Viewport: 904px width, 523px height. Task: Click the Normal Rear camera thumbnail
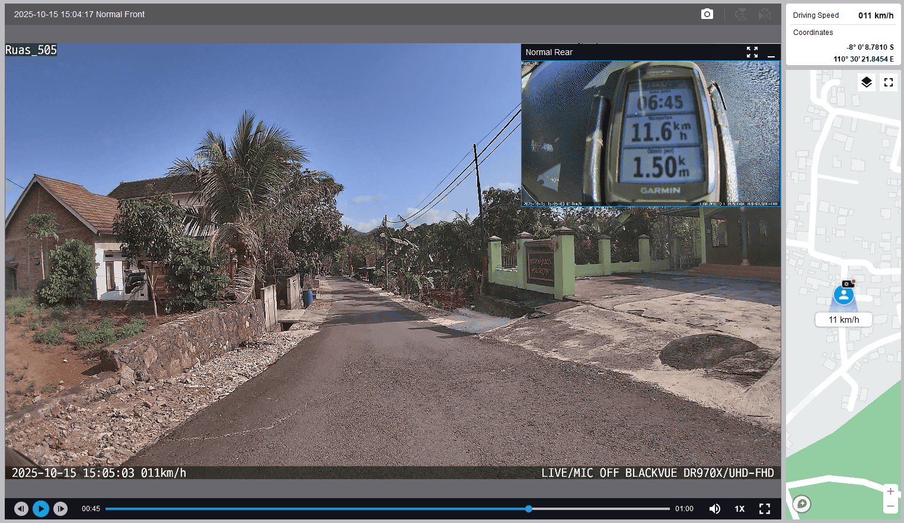pos(650,133)
